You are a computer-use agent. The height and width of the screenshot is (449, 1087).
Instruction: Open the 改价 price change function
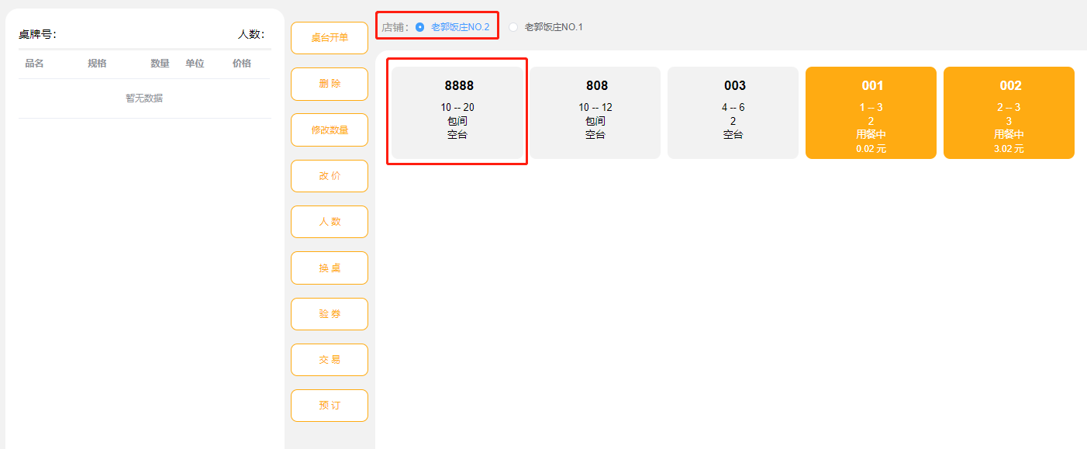tap(330, 176)
